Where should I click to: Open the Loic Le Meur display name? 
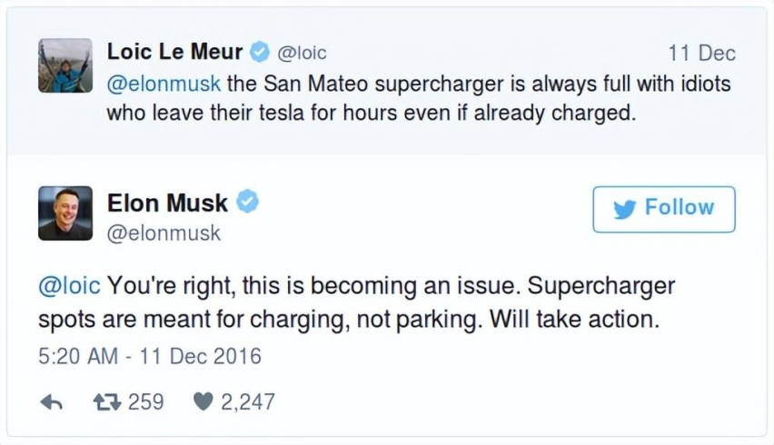tap(174, 52)
